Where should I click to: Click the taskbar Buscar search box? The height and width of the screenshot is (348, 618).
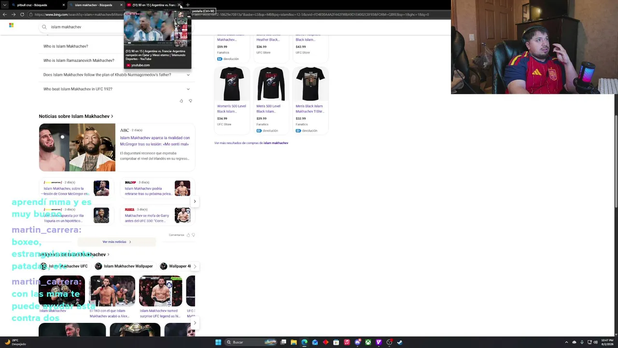tap(250, 342)
